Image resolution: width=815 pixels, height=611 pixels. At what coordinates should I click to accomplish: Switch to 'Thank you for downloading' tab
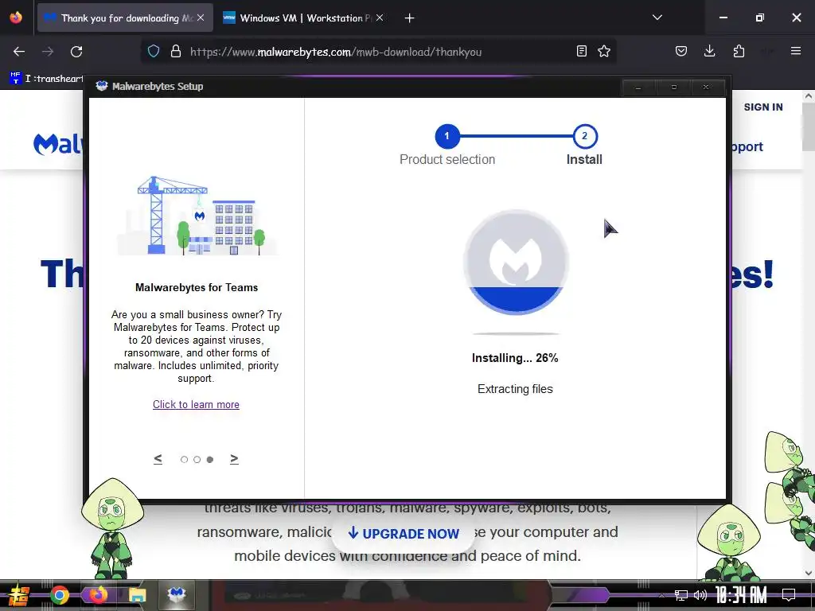(x=125, y=18)
